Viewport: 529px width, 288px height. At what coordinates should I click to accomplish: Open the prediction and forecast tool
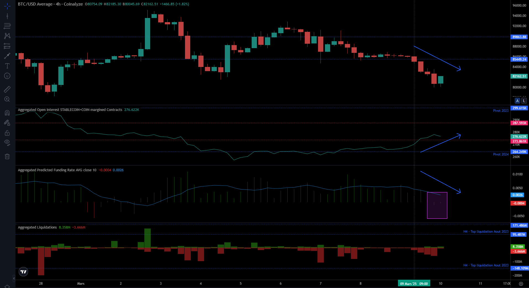tap(7, 46)
